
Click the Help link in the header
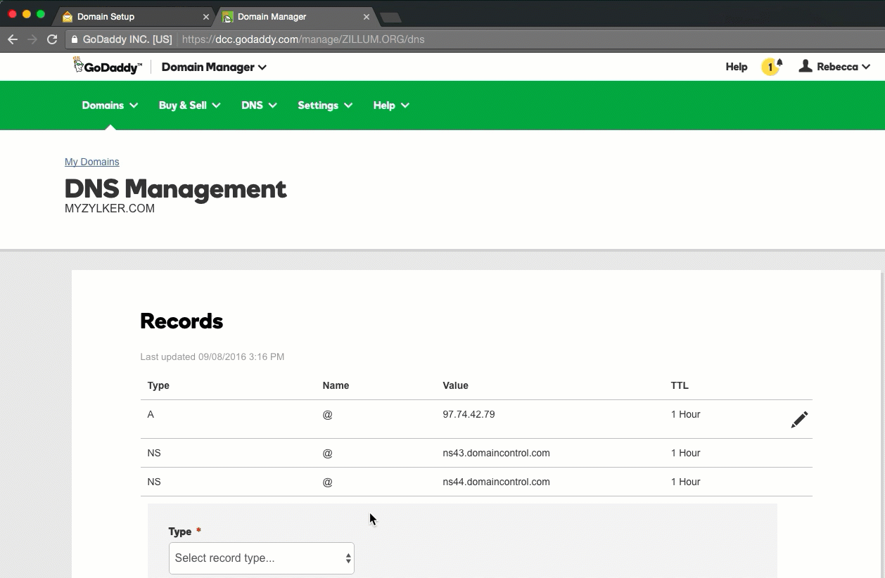coord(736,66)
